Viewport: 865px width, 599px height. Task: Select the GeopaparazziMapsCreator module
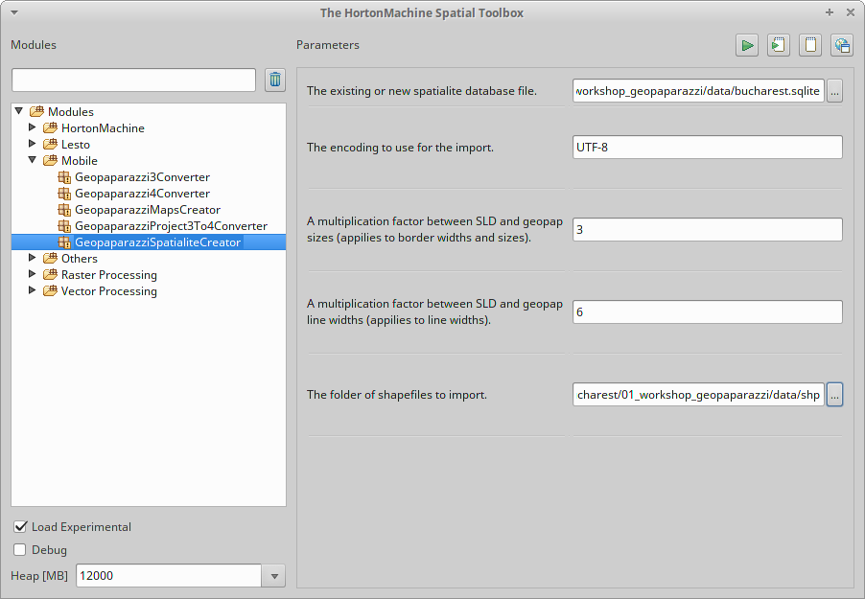pos(148,210)
